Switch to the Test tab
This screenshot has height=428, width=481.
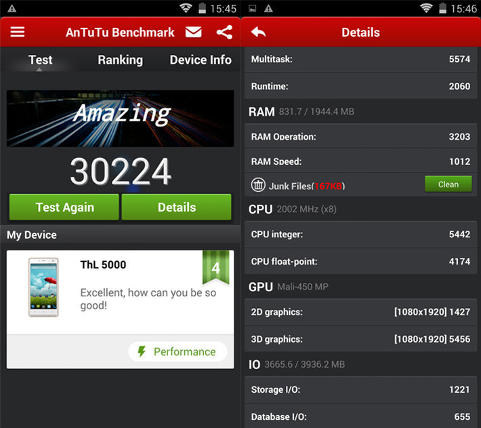click(x=40, y=60)
